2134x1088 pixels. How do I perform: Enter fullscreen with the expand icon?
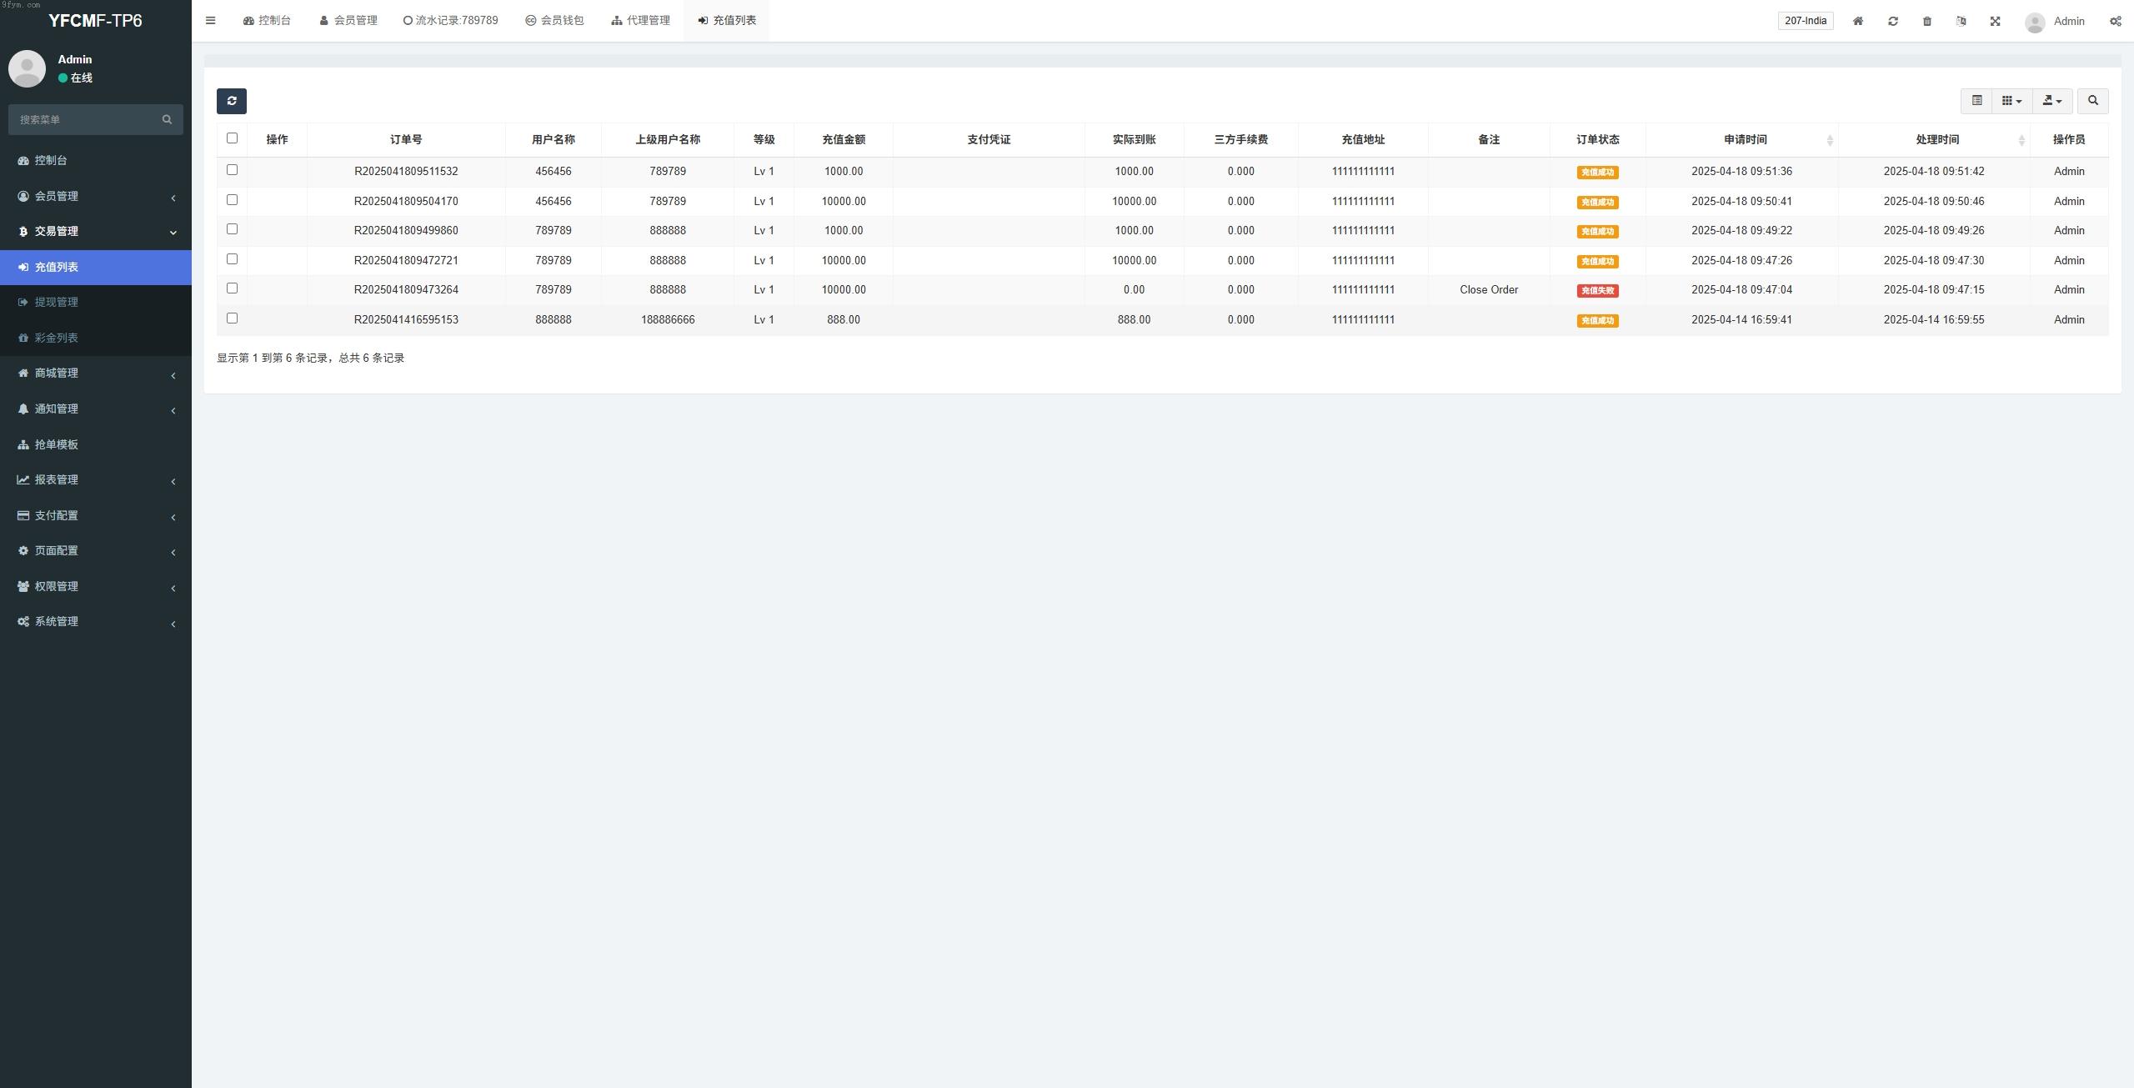pos(1996,21)
